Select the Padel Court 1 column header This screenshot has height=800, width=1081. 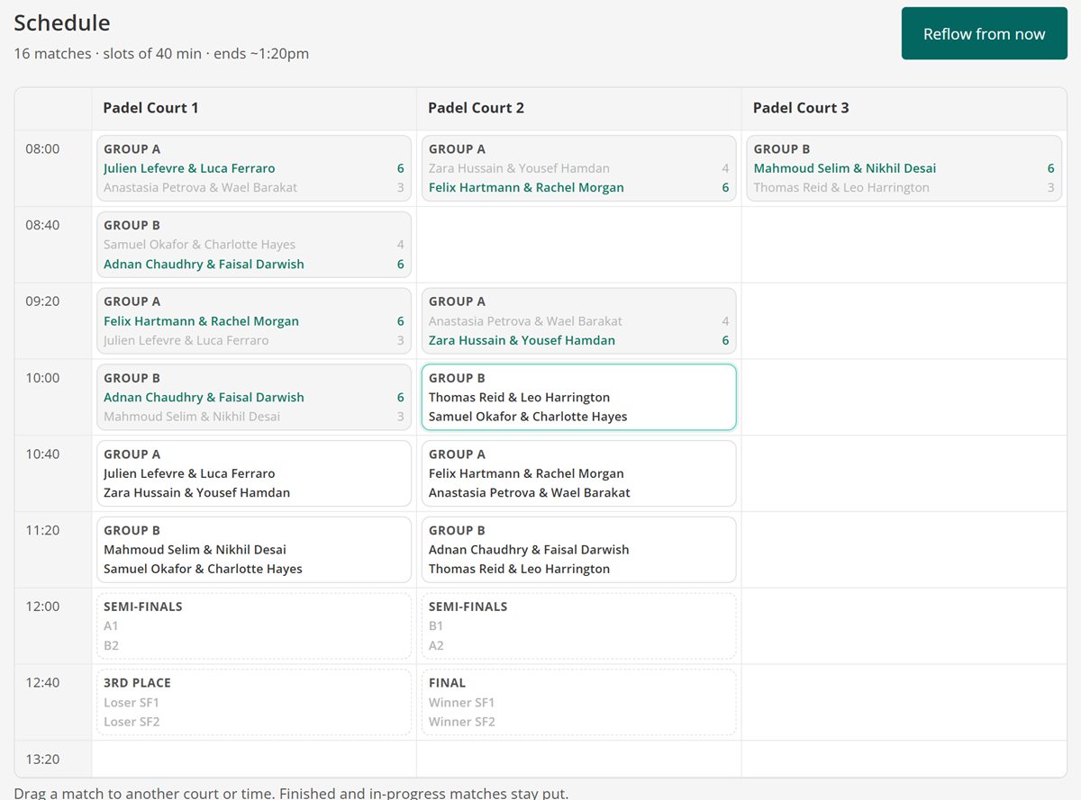click(254, 108)
